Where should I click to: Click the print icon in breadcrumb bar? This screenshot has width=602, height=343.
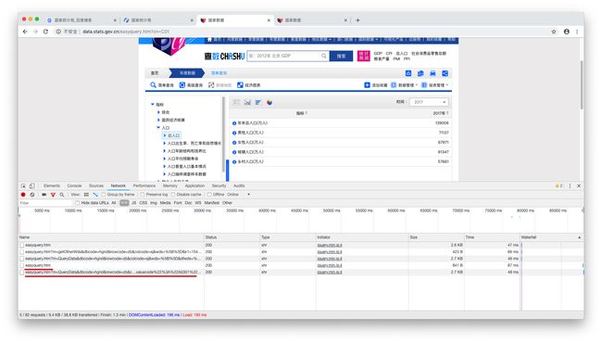[x=433, y=73]
